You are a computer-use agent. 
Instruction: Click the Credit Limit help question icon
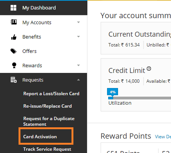click(149, 69)
